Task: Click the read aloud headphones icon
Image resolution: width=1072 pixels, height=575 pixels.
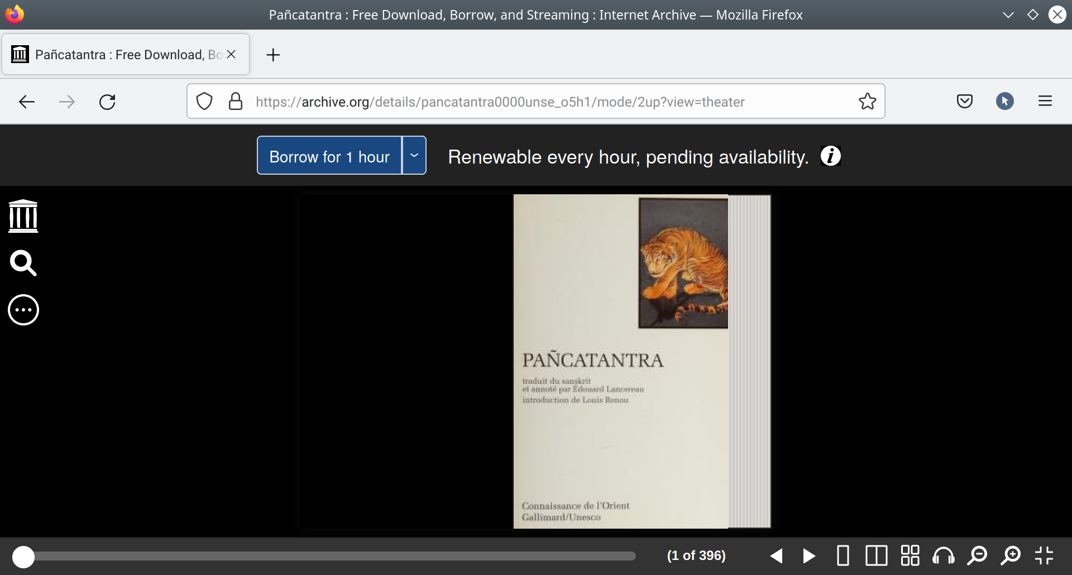Action: click(x=944, y=556)
